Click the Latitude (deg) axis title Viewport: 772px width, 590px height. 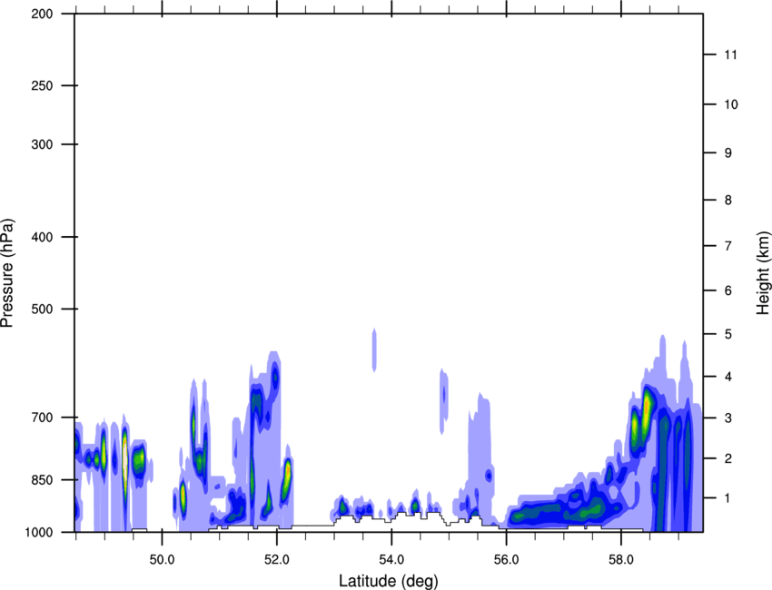click(x=389, y=581)
